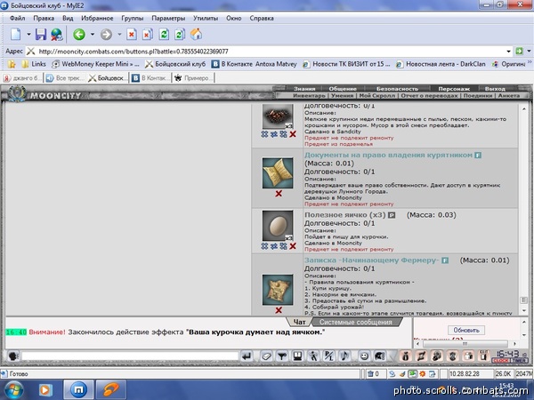534x400 pixels.
Task: Open the Избранное menu
Action: tap(97, 19)
